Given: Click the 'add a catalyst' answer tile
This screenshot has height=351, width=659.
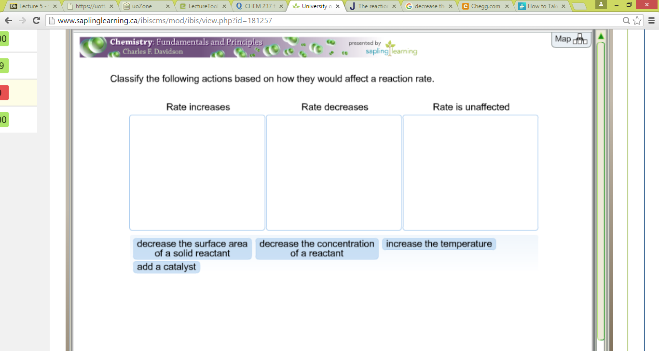Looking at the screenshot, I should click(166, 267).
